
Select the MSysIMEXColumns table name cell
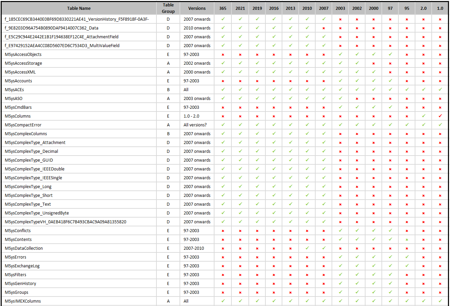[x=79, y=301]
